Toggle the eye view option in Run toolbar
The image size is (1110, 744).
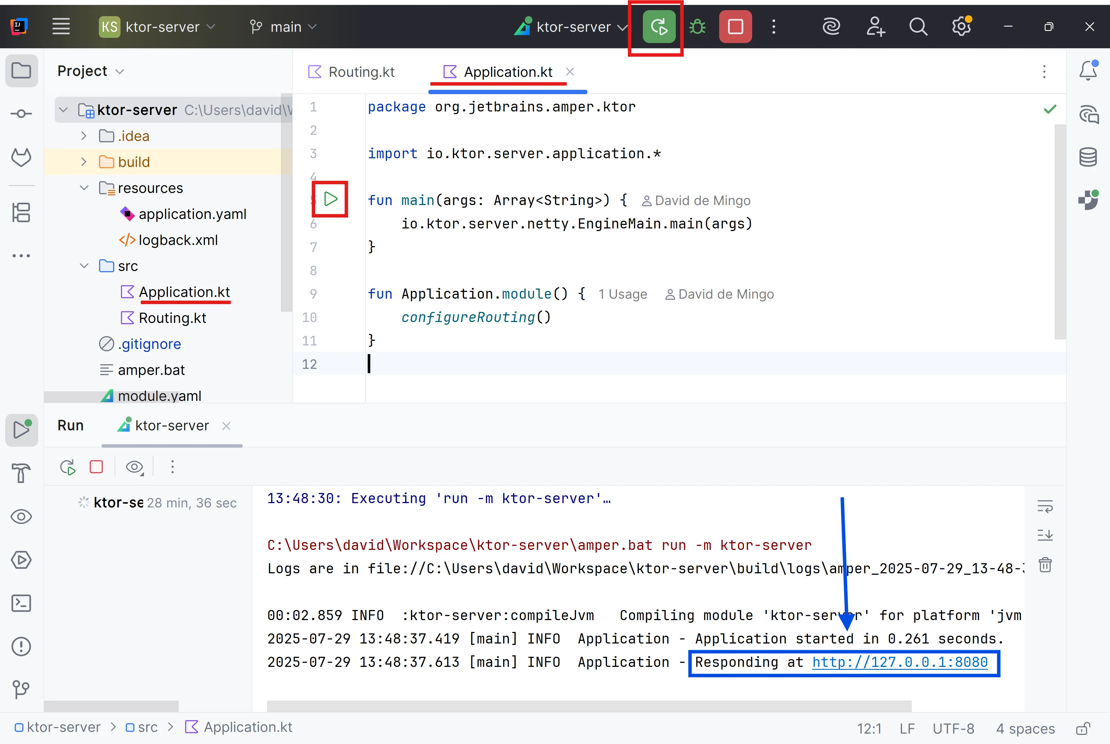[x=134, y=467]
